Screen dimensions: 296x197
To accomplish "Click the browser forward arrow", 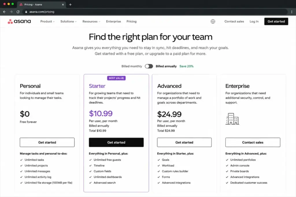I will (x=11, y=12).
